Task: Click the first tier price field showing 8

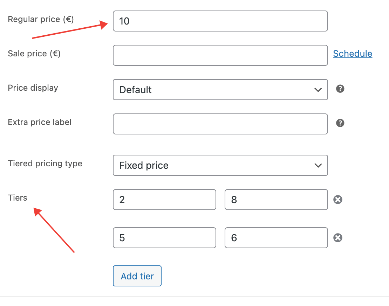Action: 276,200
